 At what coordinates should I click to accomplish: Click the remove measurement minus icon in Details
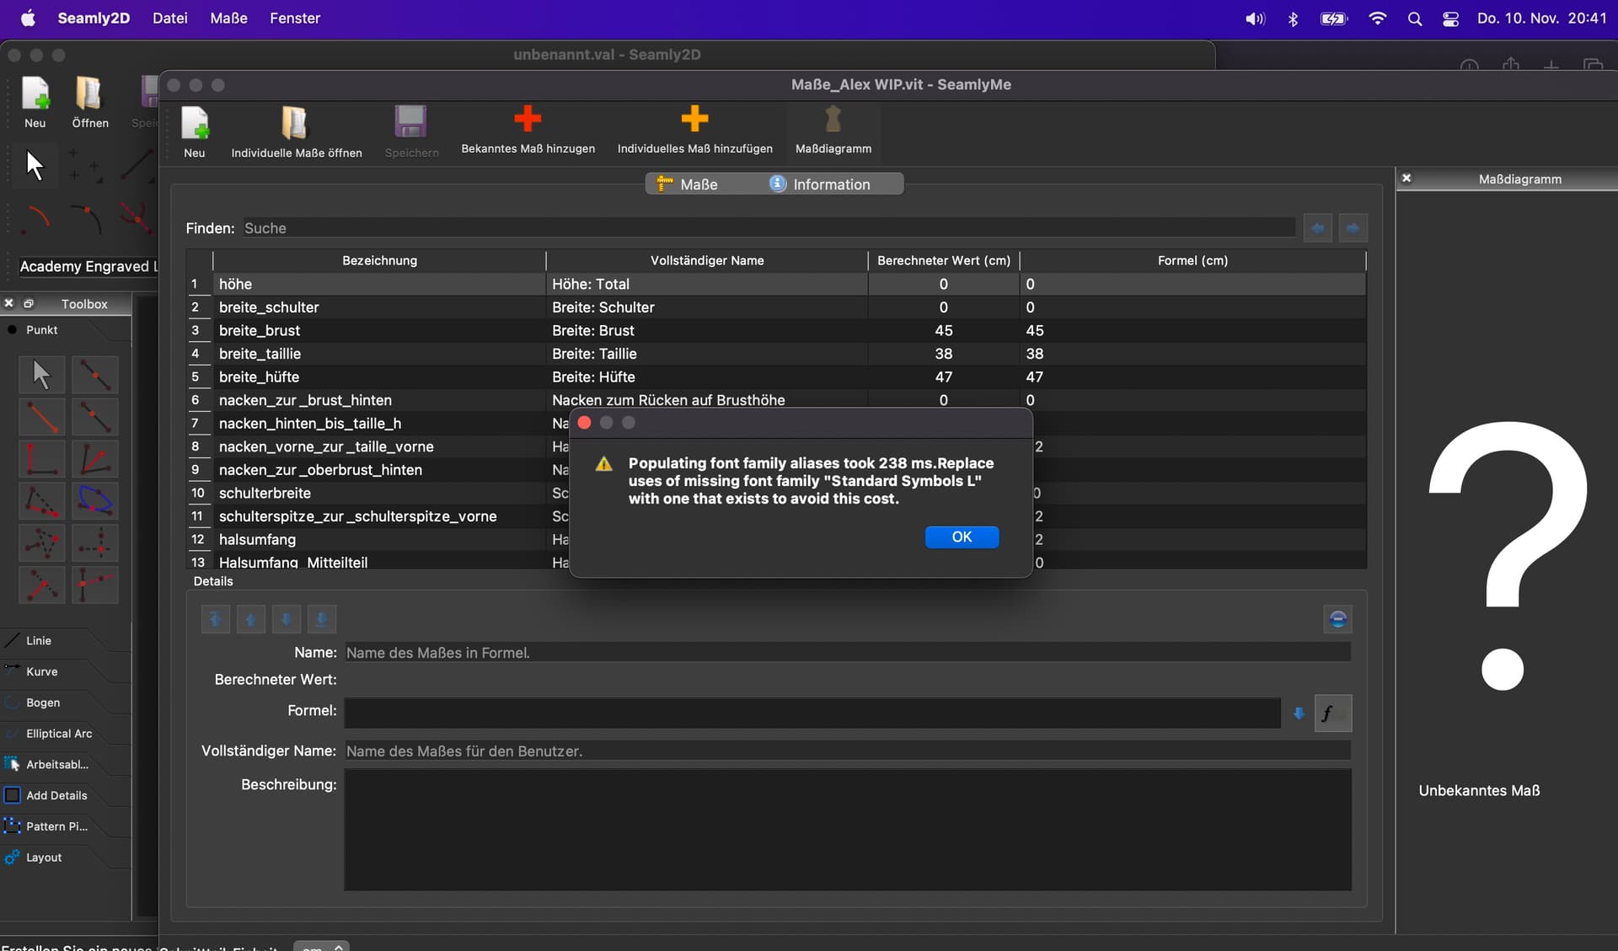1337,619
